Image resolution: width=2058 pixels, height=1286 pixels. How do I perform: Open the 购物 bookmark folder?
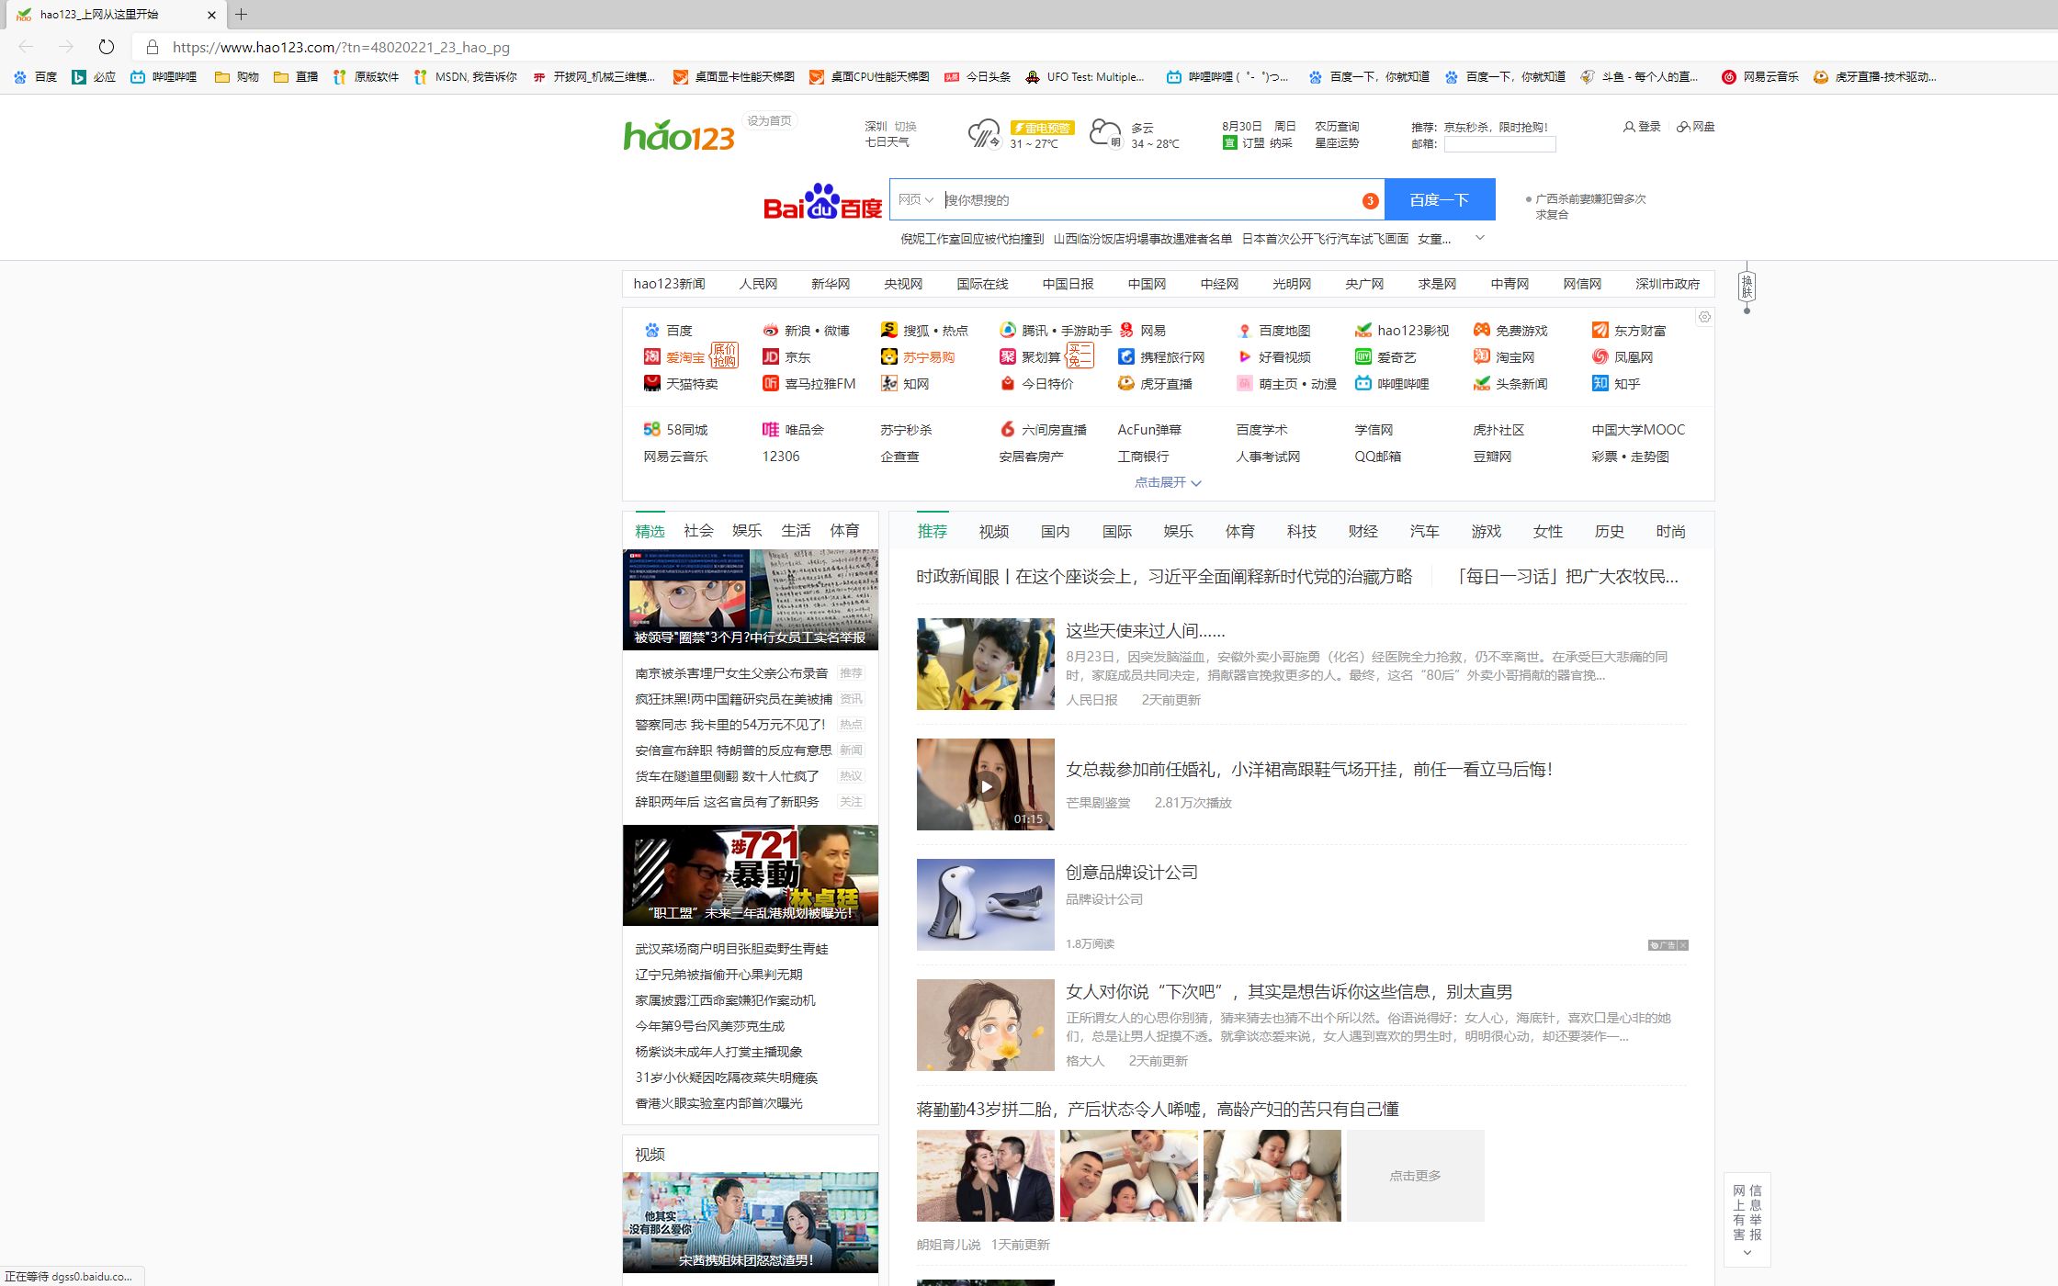(x=237, y=77)
